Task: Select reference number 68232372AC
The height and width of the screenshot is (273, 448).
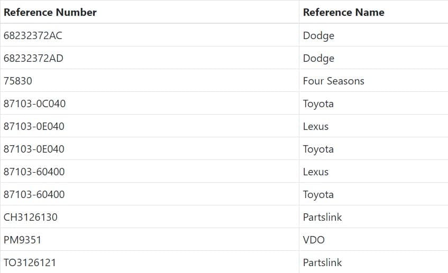Action: 33,36
